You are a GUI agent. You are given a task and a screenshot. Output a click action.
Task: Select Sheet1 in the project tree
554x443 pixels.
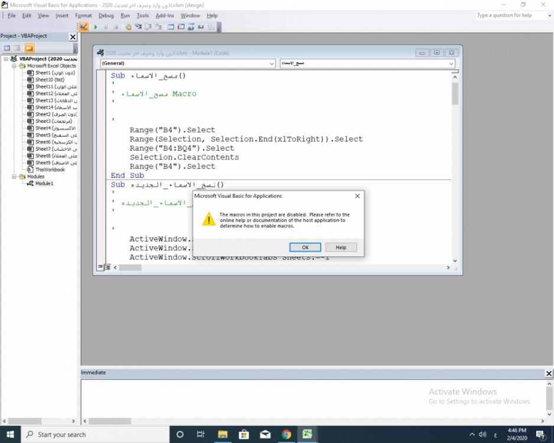pyautogui.click(x=51, y=73)
